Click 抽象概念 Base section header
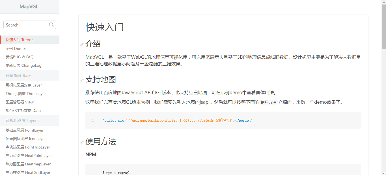386x175 pixels. click(30, 75)
